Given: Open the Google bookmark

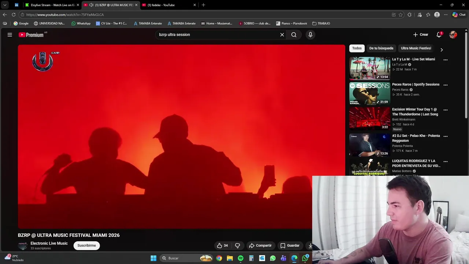Looking at the screenshot, I should 21,23.
